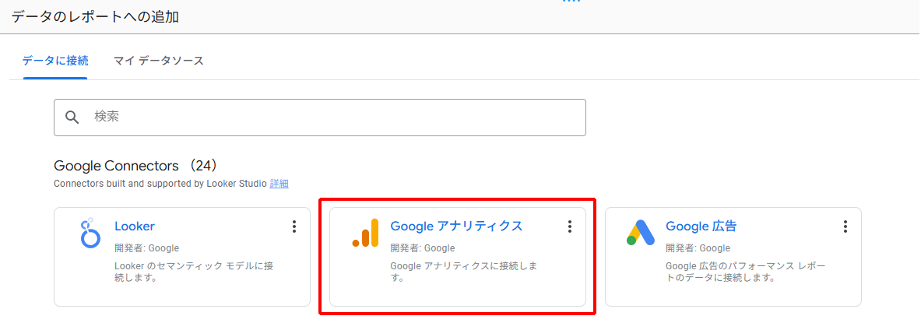
Task: Select the Google アナリティクス connector title
Action: 456,226
